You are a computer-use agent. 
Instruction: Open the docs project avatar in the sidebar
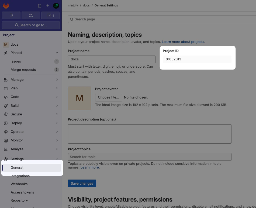pyautogui.click(x=6, y=44)
